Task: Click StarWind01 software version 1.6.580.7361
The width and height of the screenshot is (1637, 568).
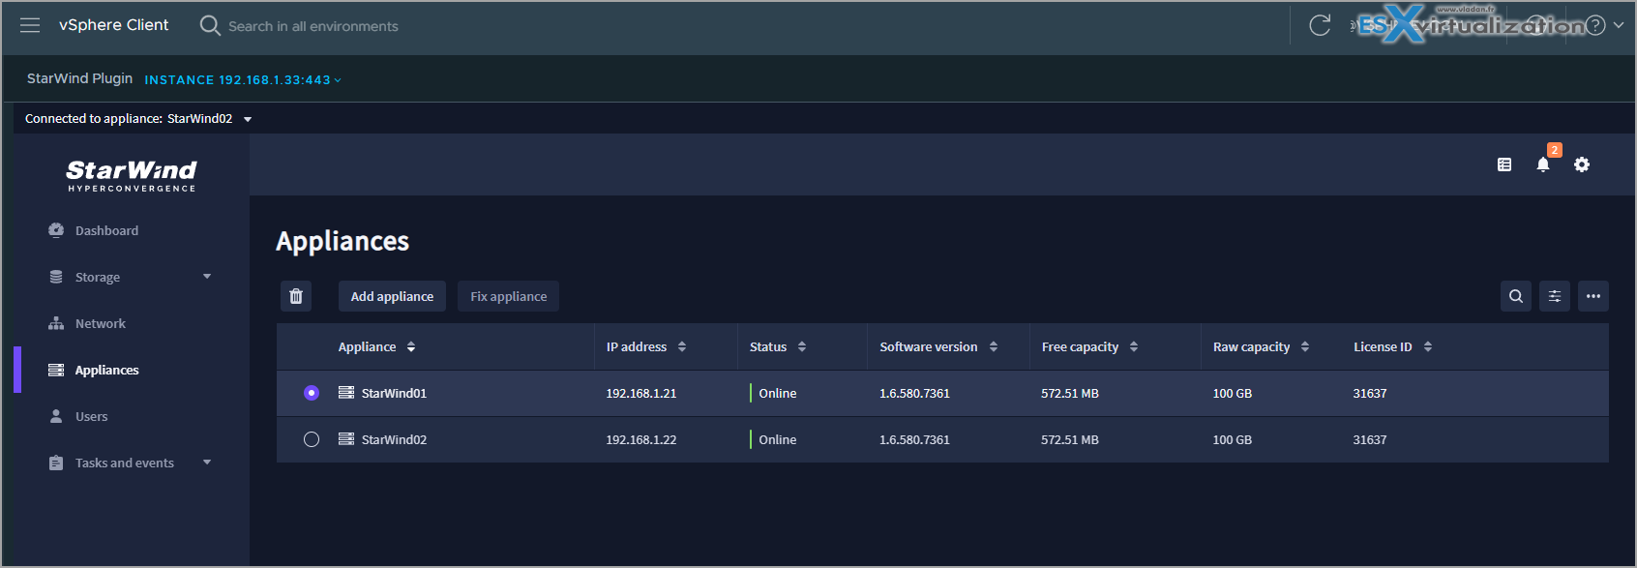Action: [914, 393]
